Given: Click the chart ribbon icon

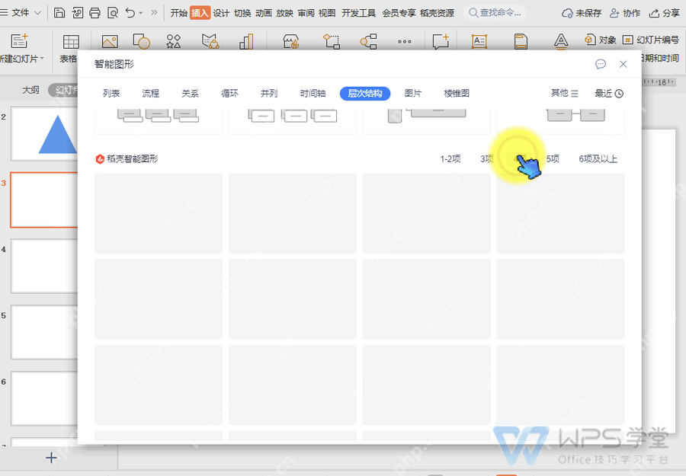Looking at the screenshot, I should [x=246, y=42].
